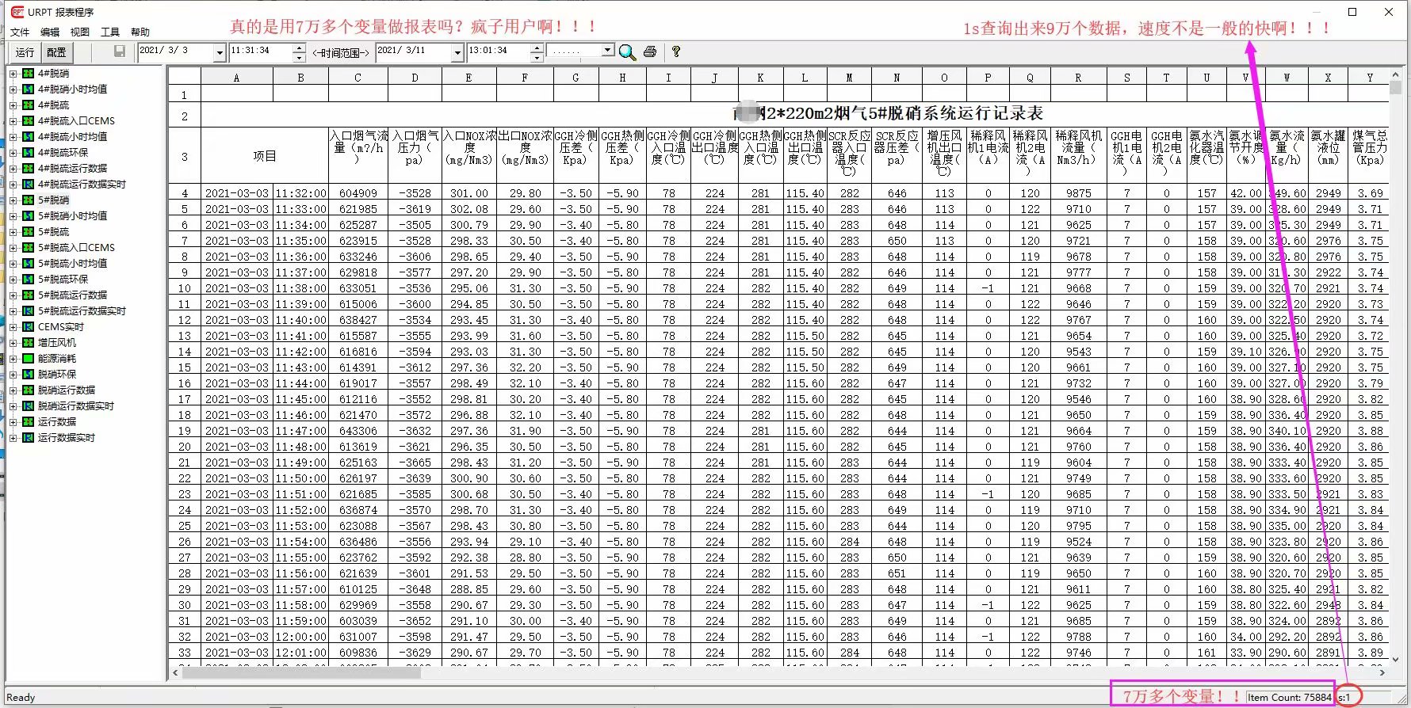Click the icon beside 4#脱硫环保
This screenshot has width=1411, height=708.
point(28,152)
